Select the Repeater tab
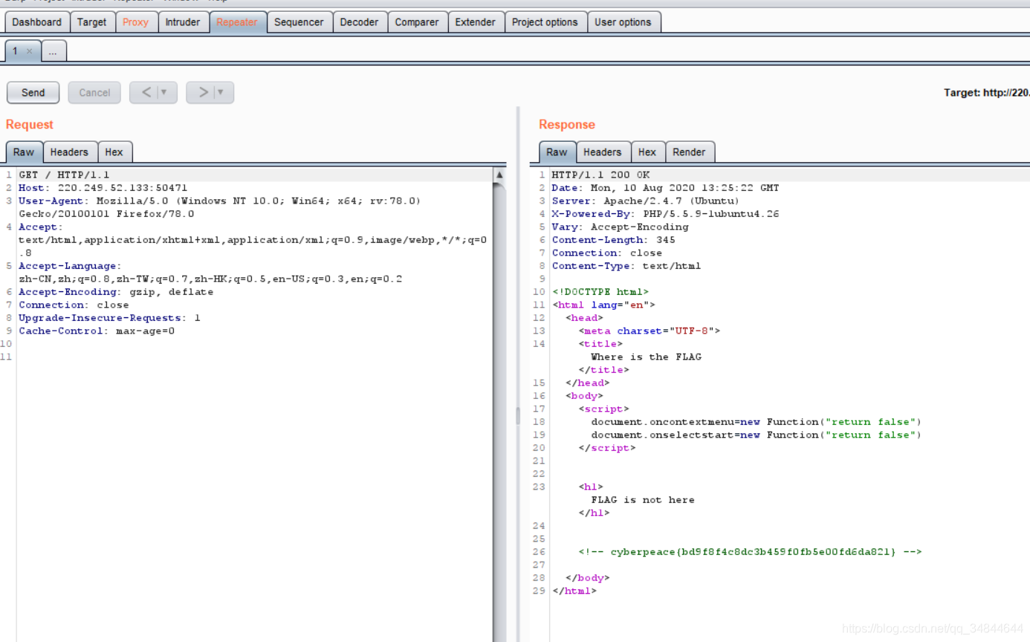The height and width of the screenshot is (642, 1030). tap(237, 22)
